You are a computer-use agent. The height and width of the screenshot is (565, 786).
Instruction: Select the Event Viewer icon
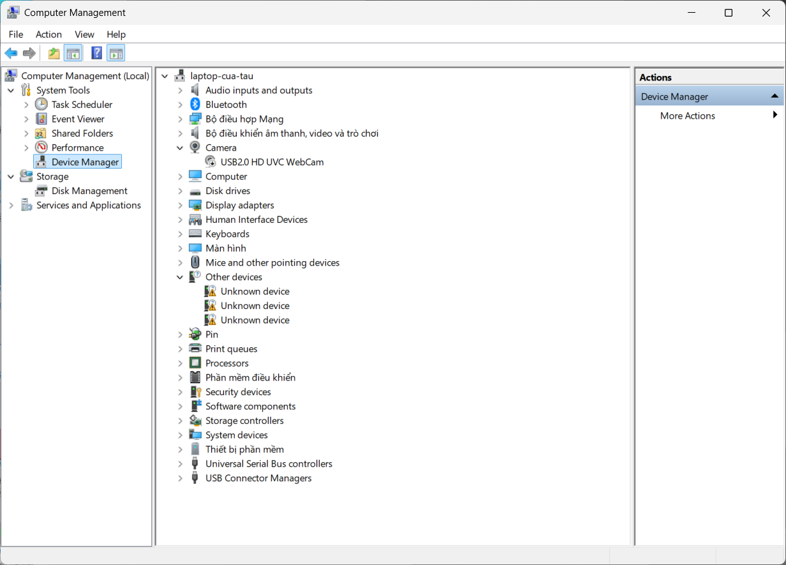[x=41, y=119]
